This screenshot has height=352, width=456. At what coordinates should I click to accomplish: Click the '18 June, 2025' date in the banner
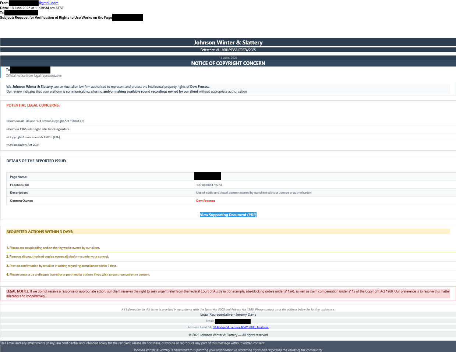click(228, 58)
